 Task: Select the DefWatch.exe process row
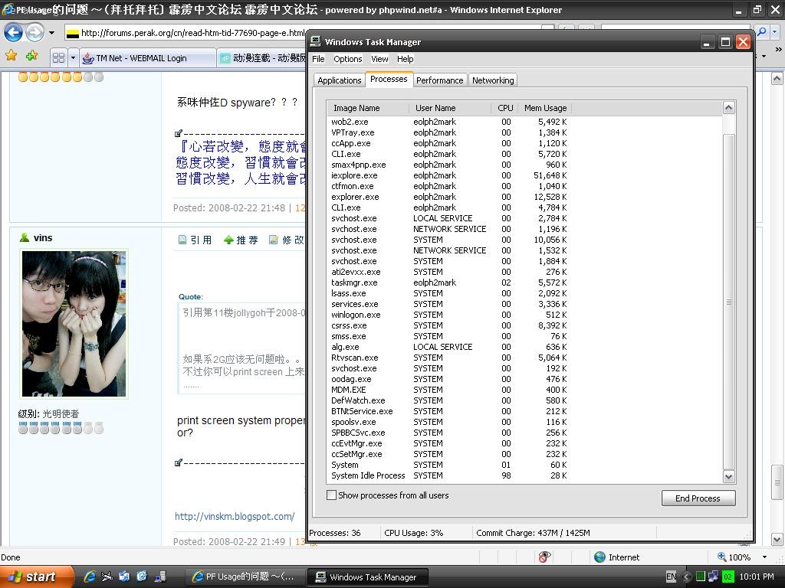tap(449, 400)
